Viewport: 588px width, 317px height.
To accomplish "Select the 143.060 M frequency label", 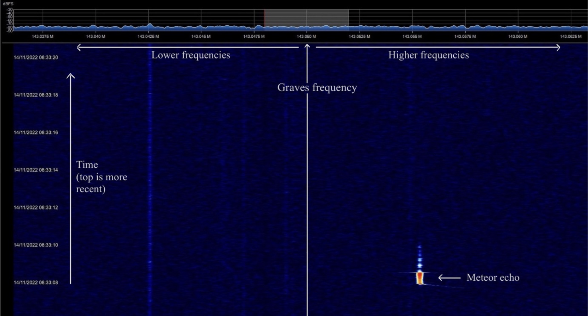I will 518,37.
